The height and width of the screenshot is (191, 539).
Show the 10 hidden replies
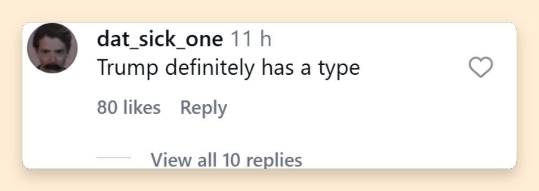tap(226, 159)
